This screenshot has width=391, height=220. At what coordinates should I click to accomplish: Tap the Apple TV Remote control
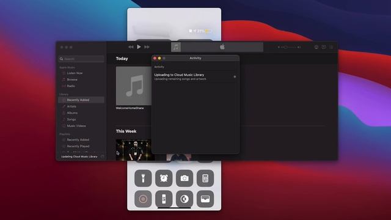tap(164, 199)
